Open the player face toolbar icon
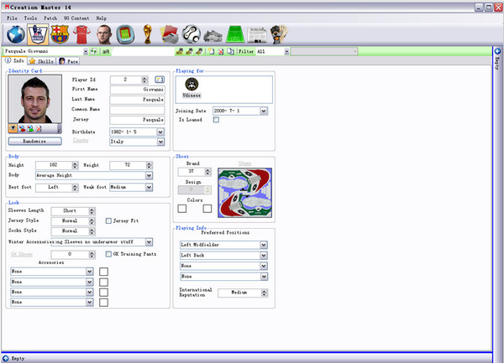 pos(104,34)
